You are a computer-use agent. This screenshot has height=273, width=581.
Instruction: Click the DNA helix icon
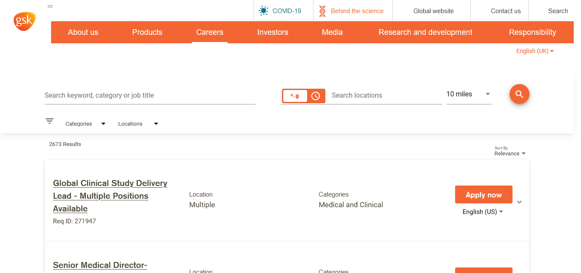(322, 11)
